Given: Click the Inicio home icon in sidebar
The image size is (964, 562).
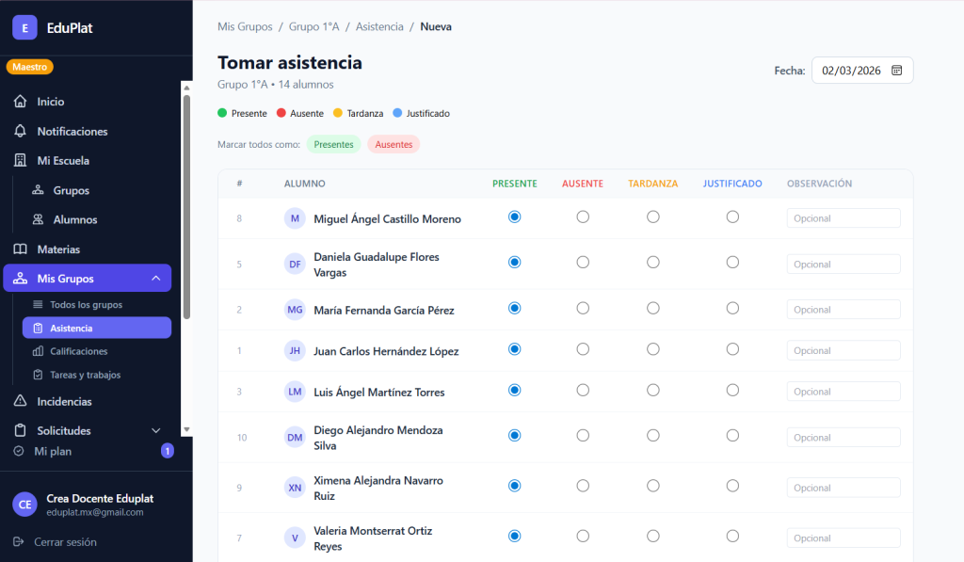Looking at the screenshot, I should tap(20, 102).
